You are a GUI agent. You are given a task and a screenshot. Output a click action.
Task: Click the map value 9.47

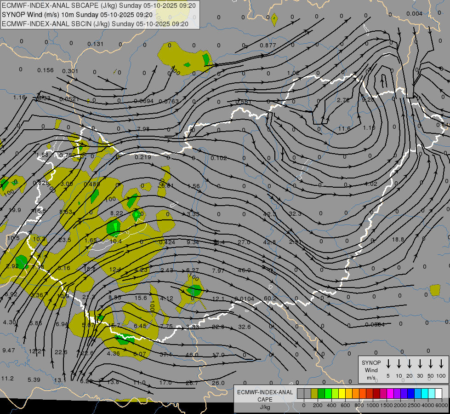coord(9,351)
